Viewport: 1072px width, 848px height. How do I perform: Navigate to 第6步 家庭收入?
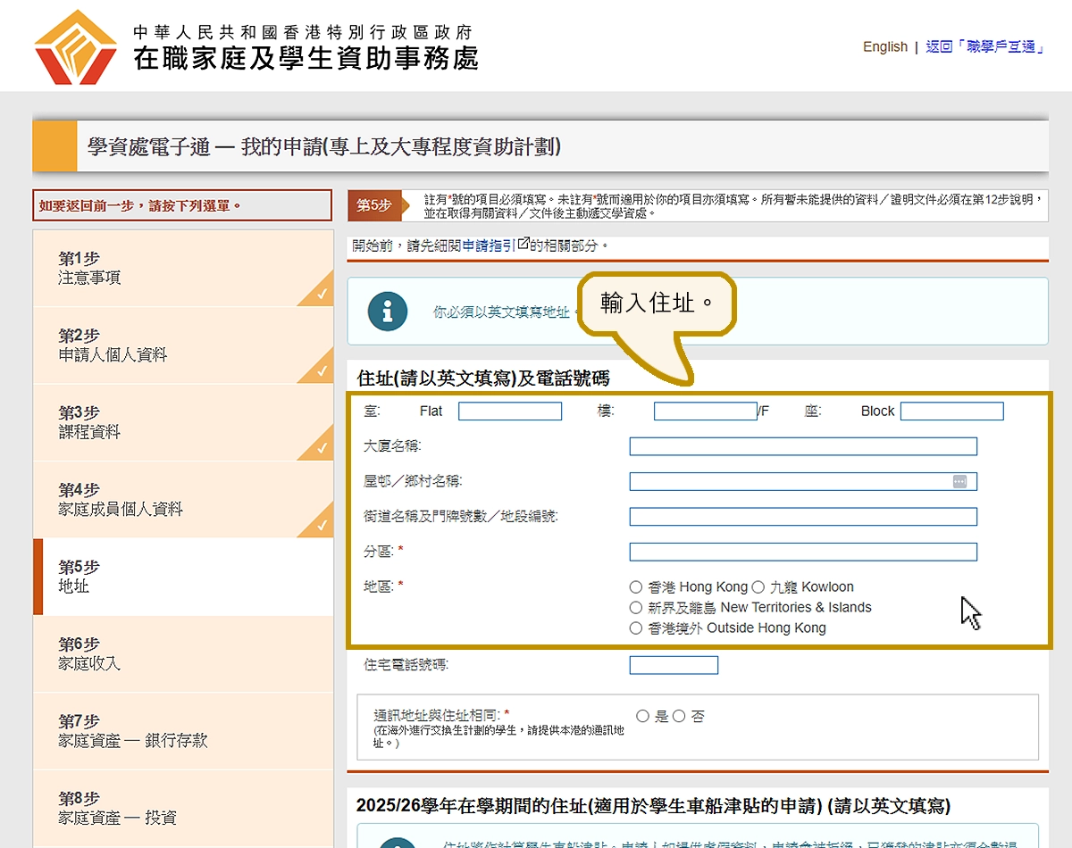(x=182, y=654)
